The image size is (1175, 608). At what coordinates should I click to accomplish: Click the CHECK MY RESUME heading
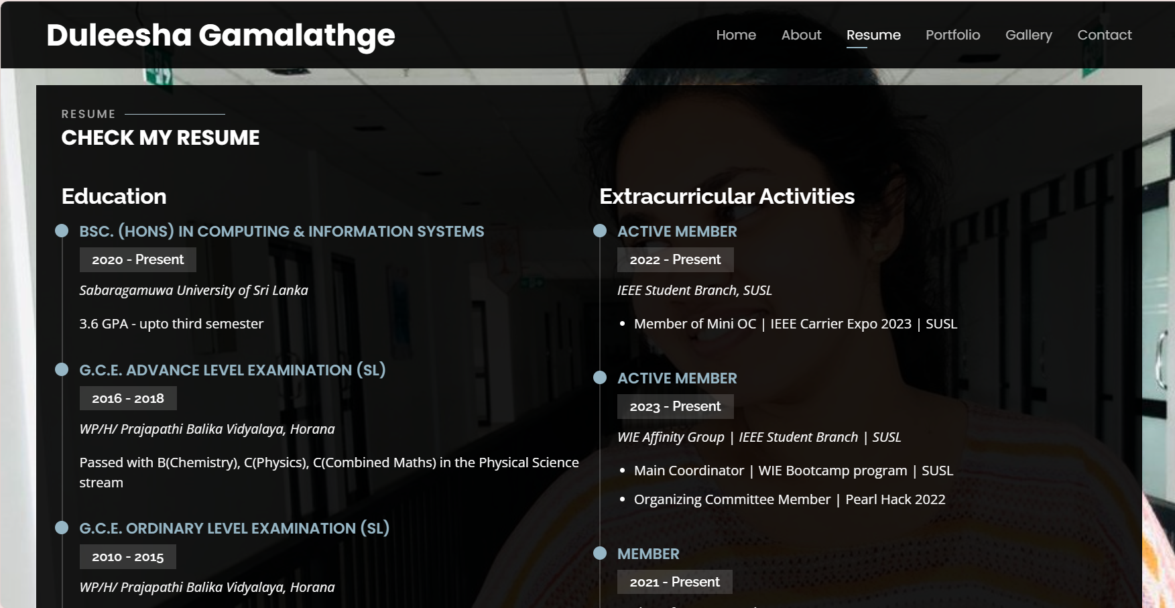[x=160, y=138]
